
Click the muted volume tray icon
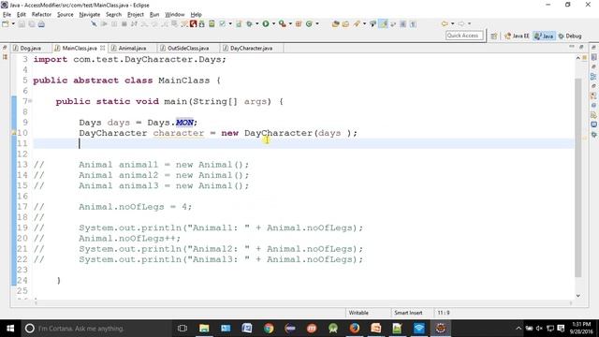point(539,329)
